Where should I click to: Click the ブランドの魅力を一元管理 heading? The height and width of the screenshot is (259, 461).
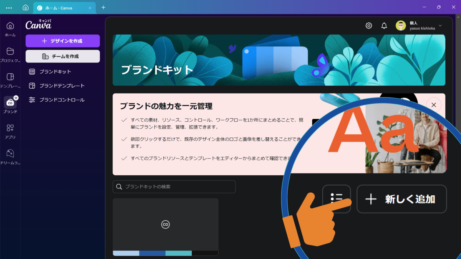click(166, 106)
